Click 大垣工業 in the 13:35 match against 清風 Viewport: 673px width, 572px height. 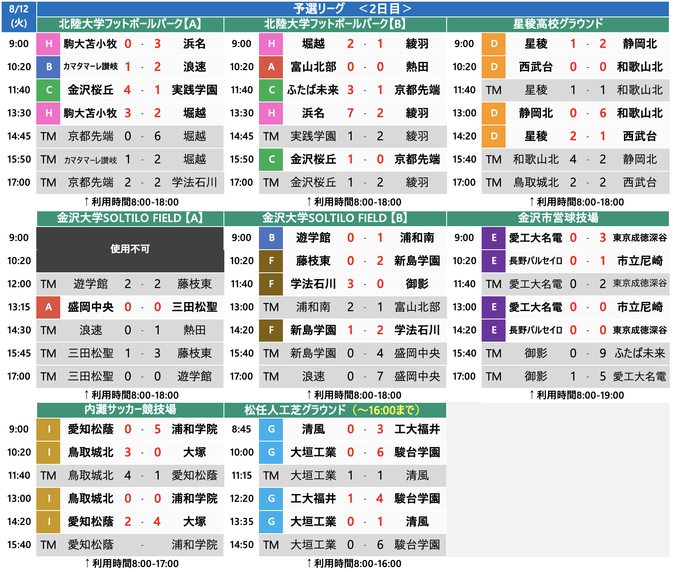coord(313,522)
